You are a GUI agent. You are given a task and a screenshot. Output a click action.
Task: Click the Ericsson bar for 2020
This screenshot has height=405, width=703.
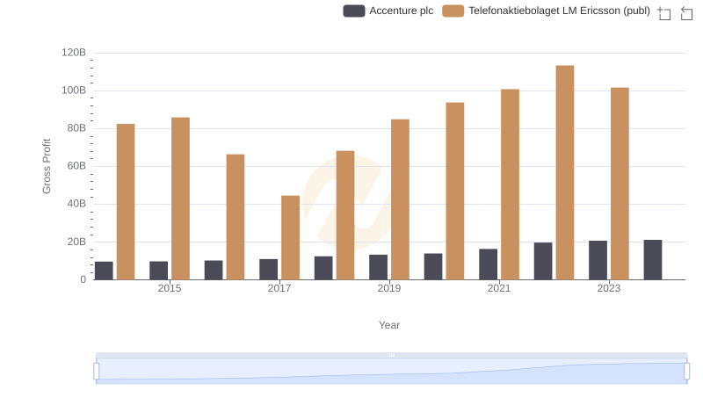click(x=455, y=191)
